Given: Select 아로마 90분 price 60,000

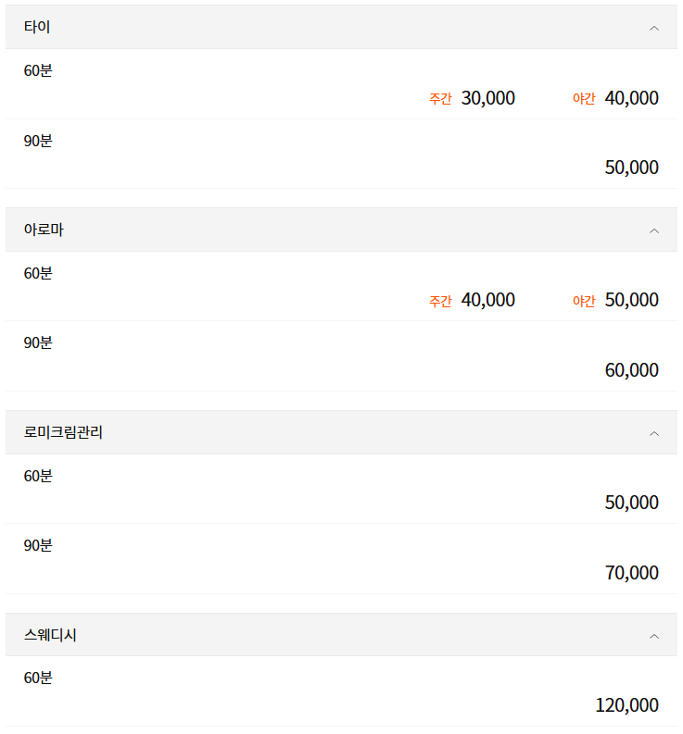Looking at the screenshot, I should click(631, 370).
